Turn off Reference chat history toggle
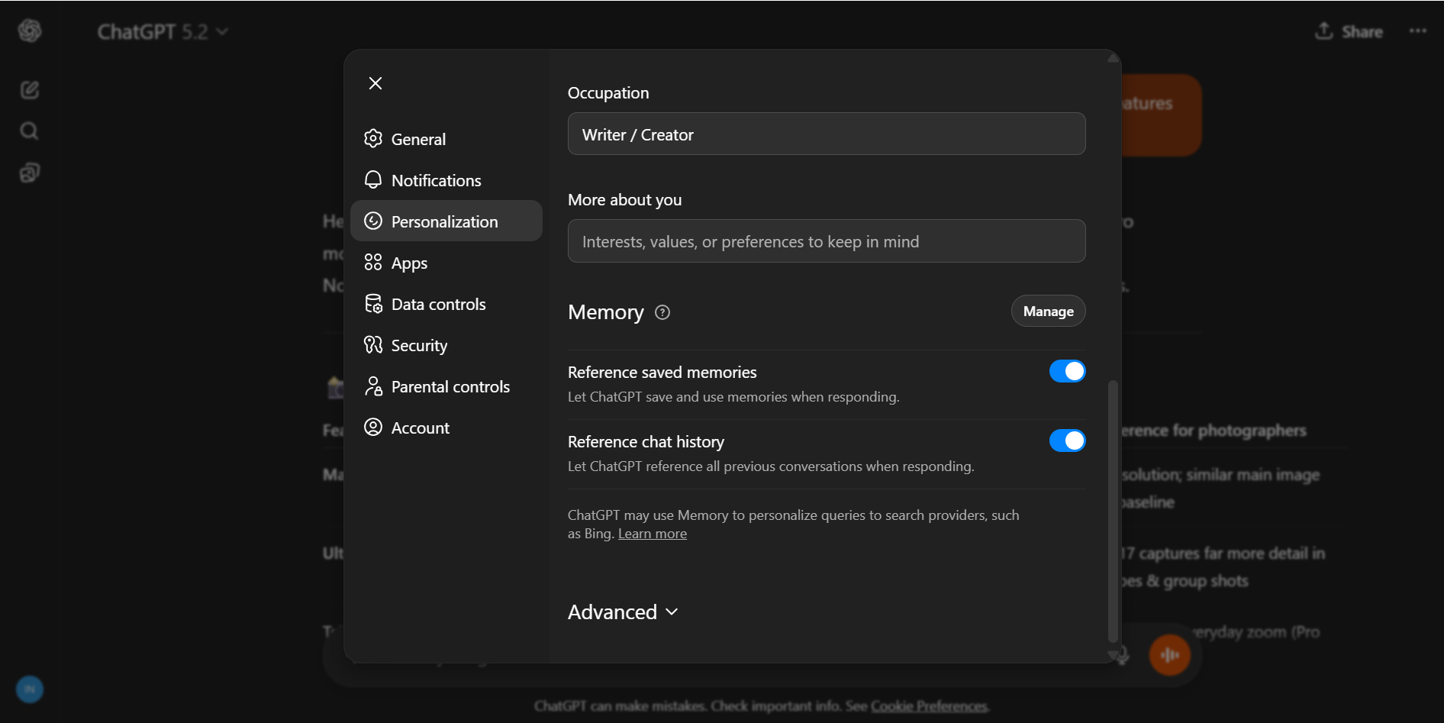1444x723 pixels. (1067, 441)
